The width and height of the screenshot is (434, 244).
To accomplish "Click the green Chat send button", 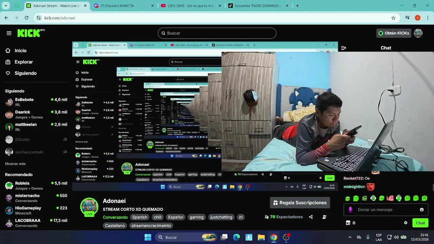I will click(x=420, y=223).
